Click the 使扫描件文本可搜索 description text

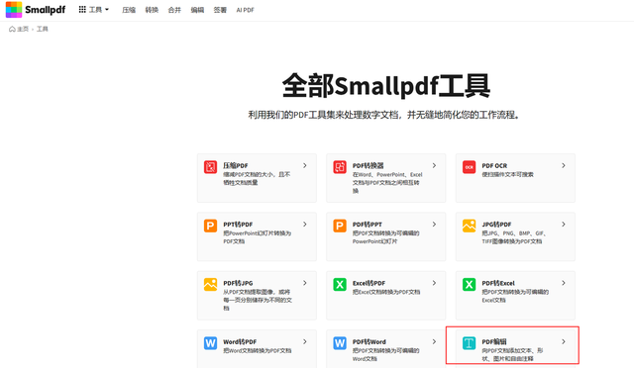pos(507,174)
